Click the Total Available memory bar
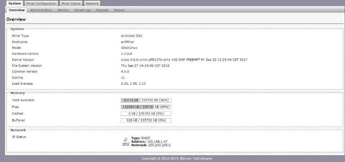 click(x=146, y=100)
